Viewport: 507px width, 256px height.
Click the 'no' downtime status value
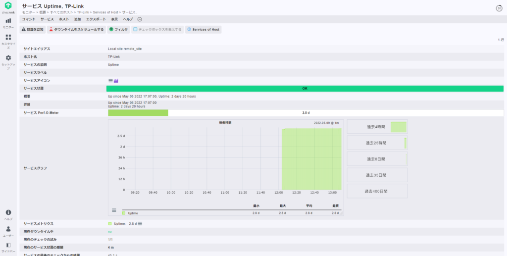[109, 232]
